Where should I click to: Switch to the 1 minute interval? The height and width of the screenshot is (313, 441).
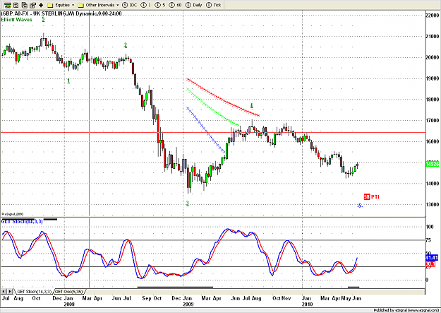(146, 5)
